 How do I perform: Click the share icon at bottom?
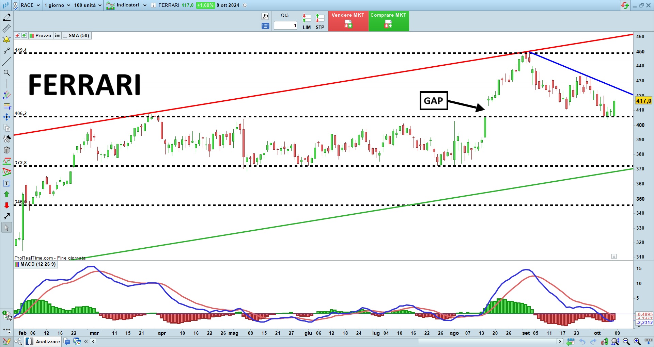pos(18,341)
